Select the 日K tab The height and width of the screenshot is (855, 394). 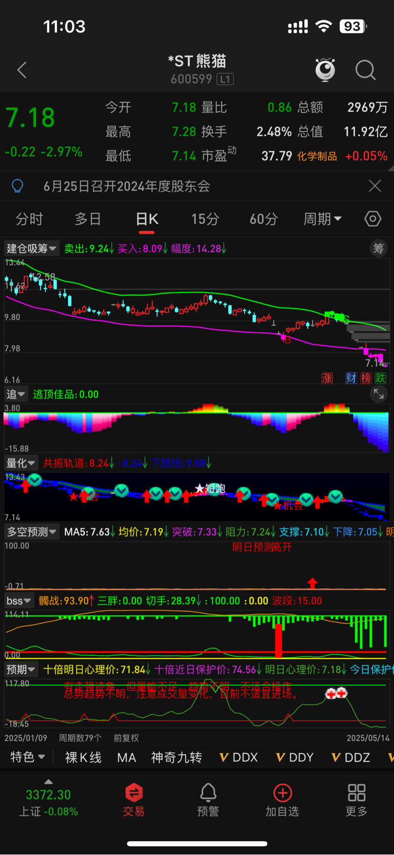[147, 220]
